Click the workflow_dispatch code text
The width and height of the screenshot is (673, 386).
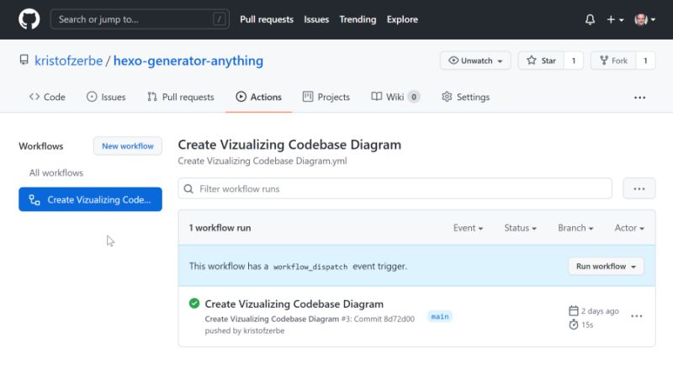click(310, 267)
